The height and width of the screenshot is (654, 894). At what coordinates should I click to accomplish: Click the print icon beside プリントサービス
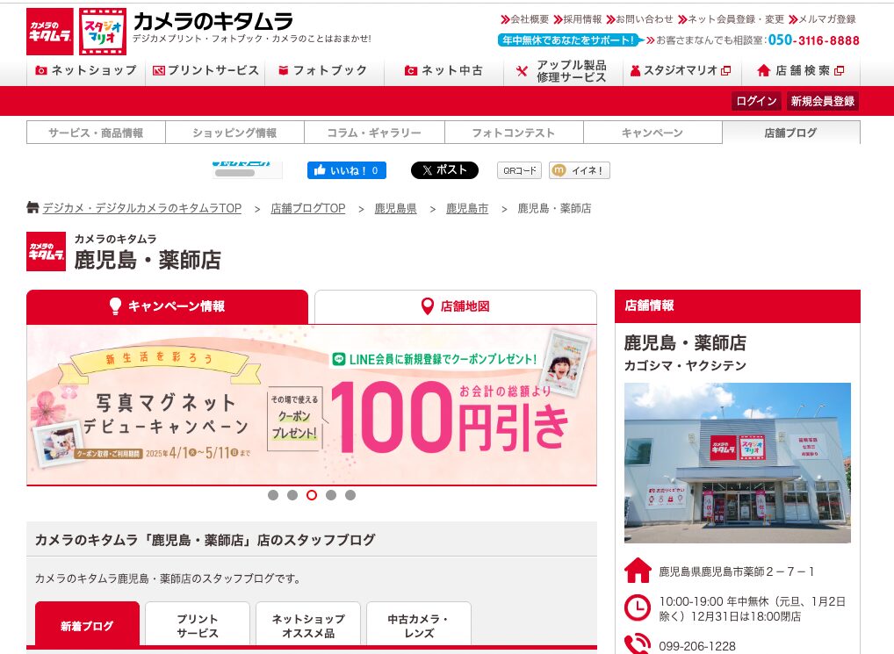159,70
